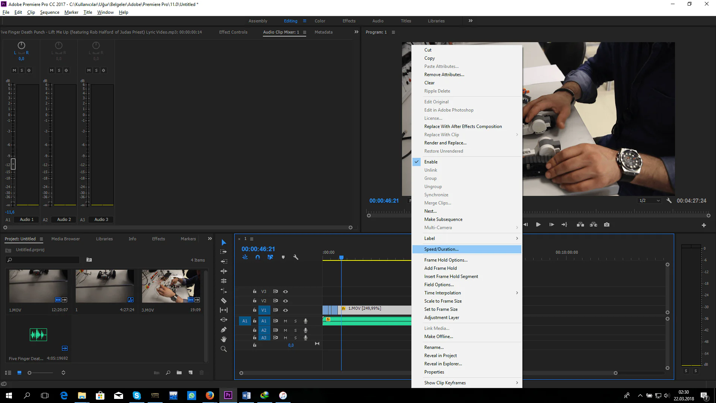Select the Track Select Forward tool
The width and height of the screenshot is (716, 403).
224,252
